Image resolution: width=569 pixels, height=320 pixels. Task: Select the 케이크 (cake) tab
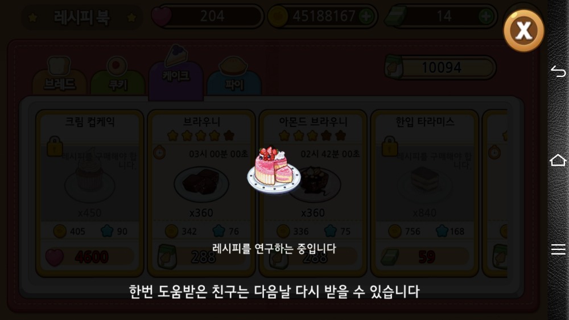pos(176,73)
